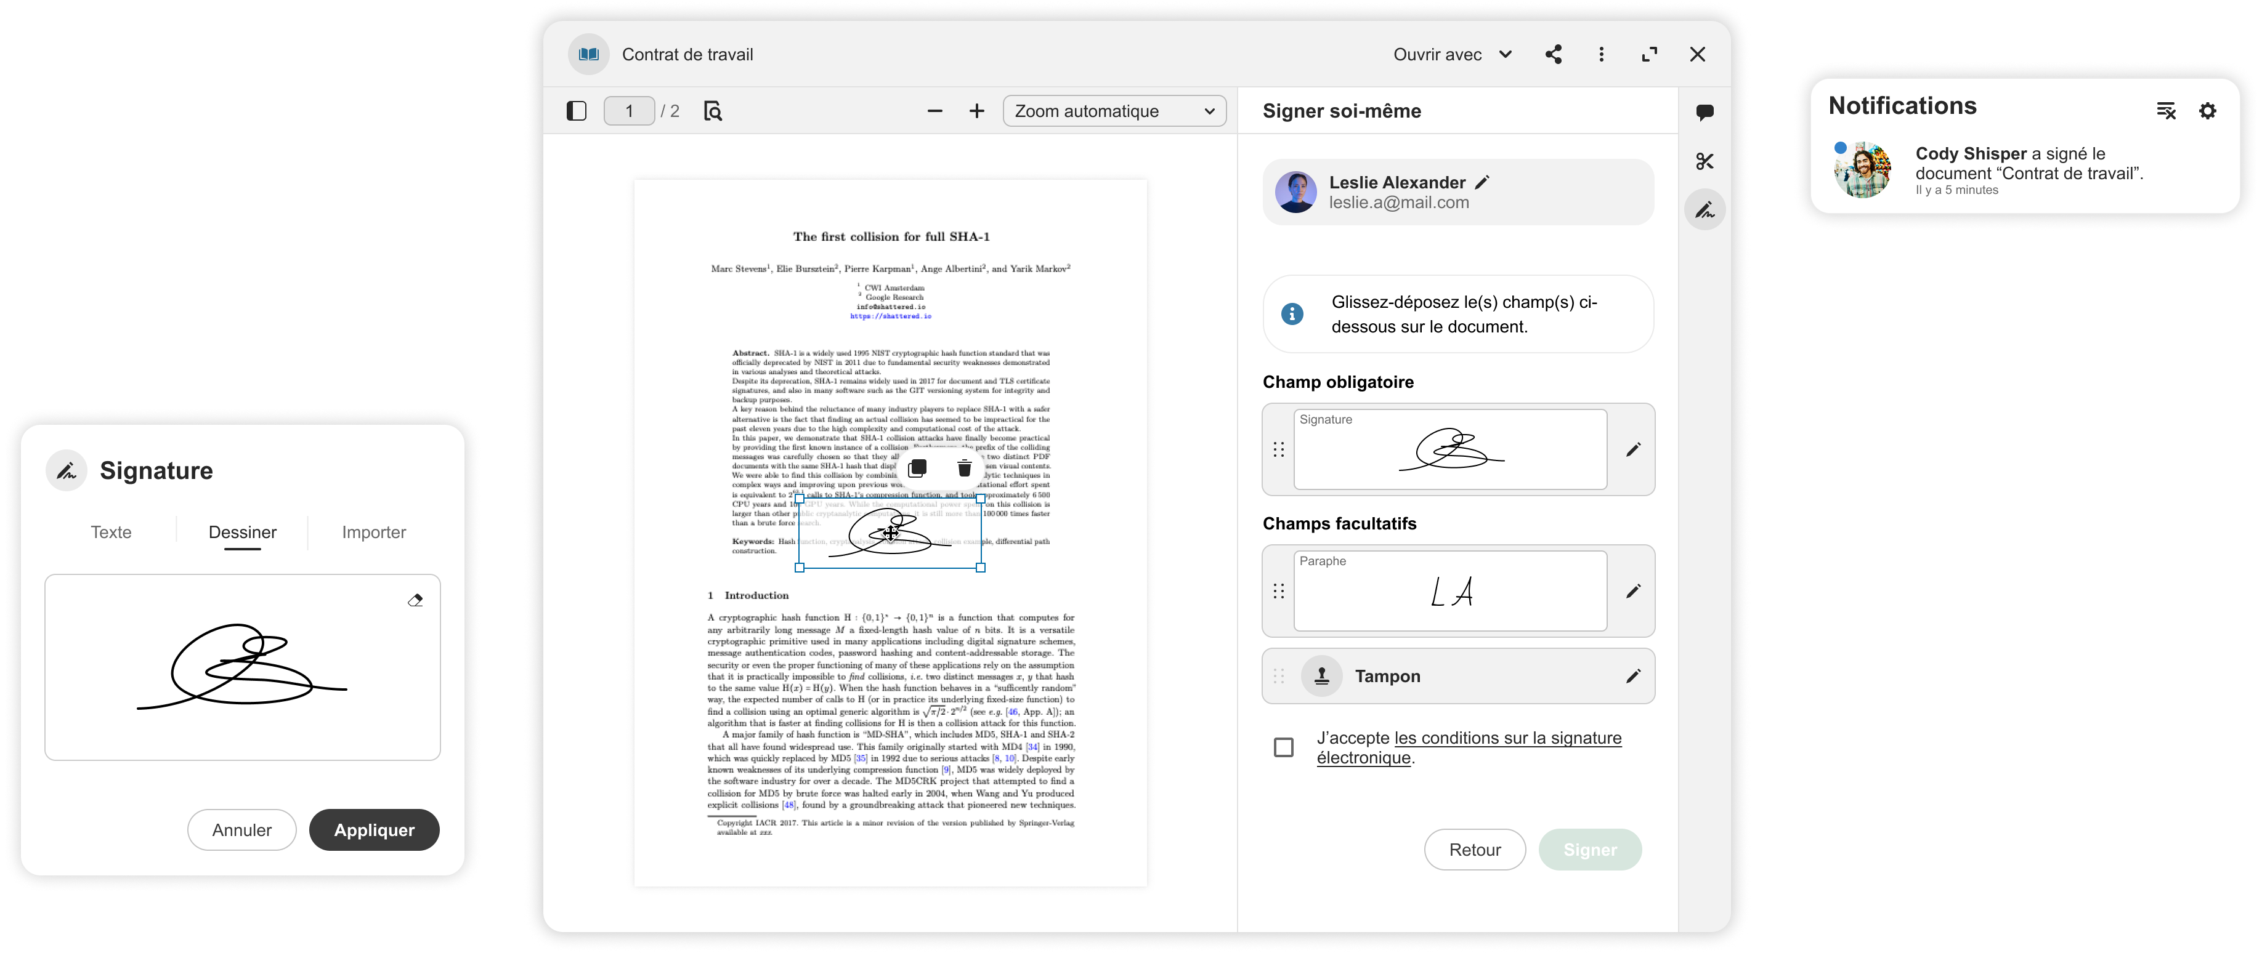Toggle the sidebar panel in the PDF toolbar
This screenshot has width=2262, height=953.
pyautogui.click(x=576, y=111)
